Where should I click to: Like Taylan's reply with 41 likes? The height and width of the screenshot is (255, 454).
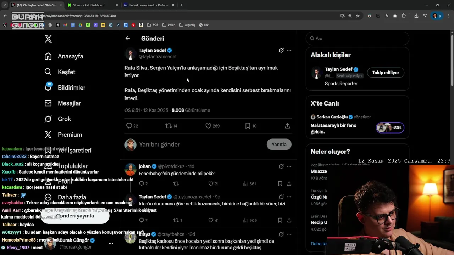[213, 220]
